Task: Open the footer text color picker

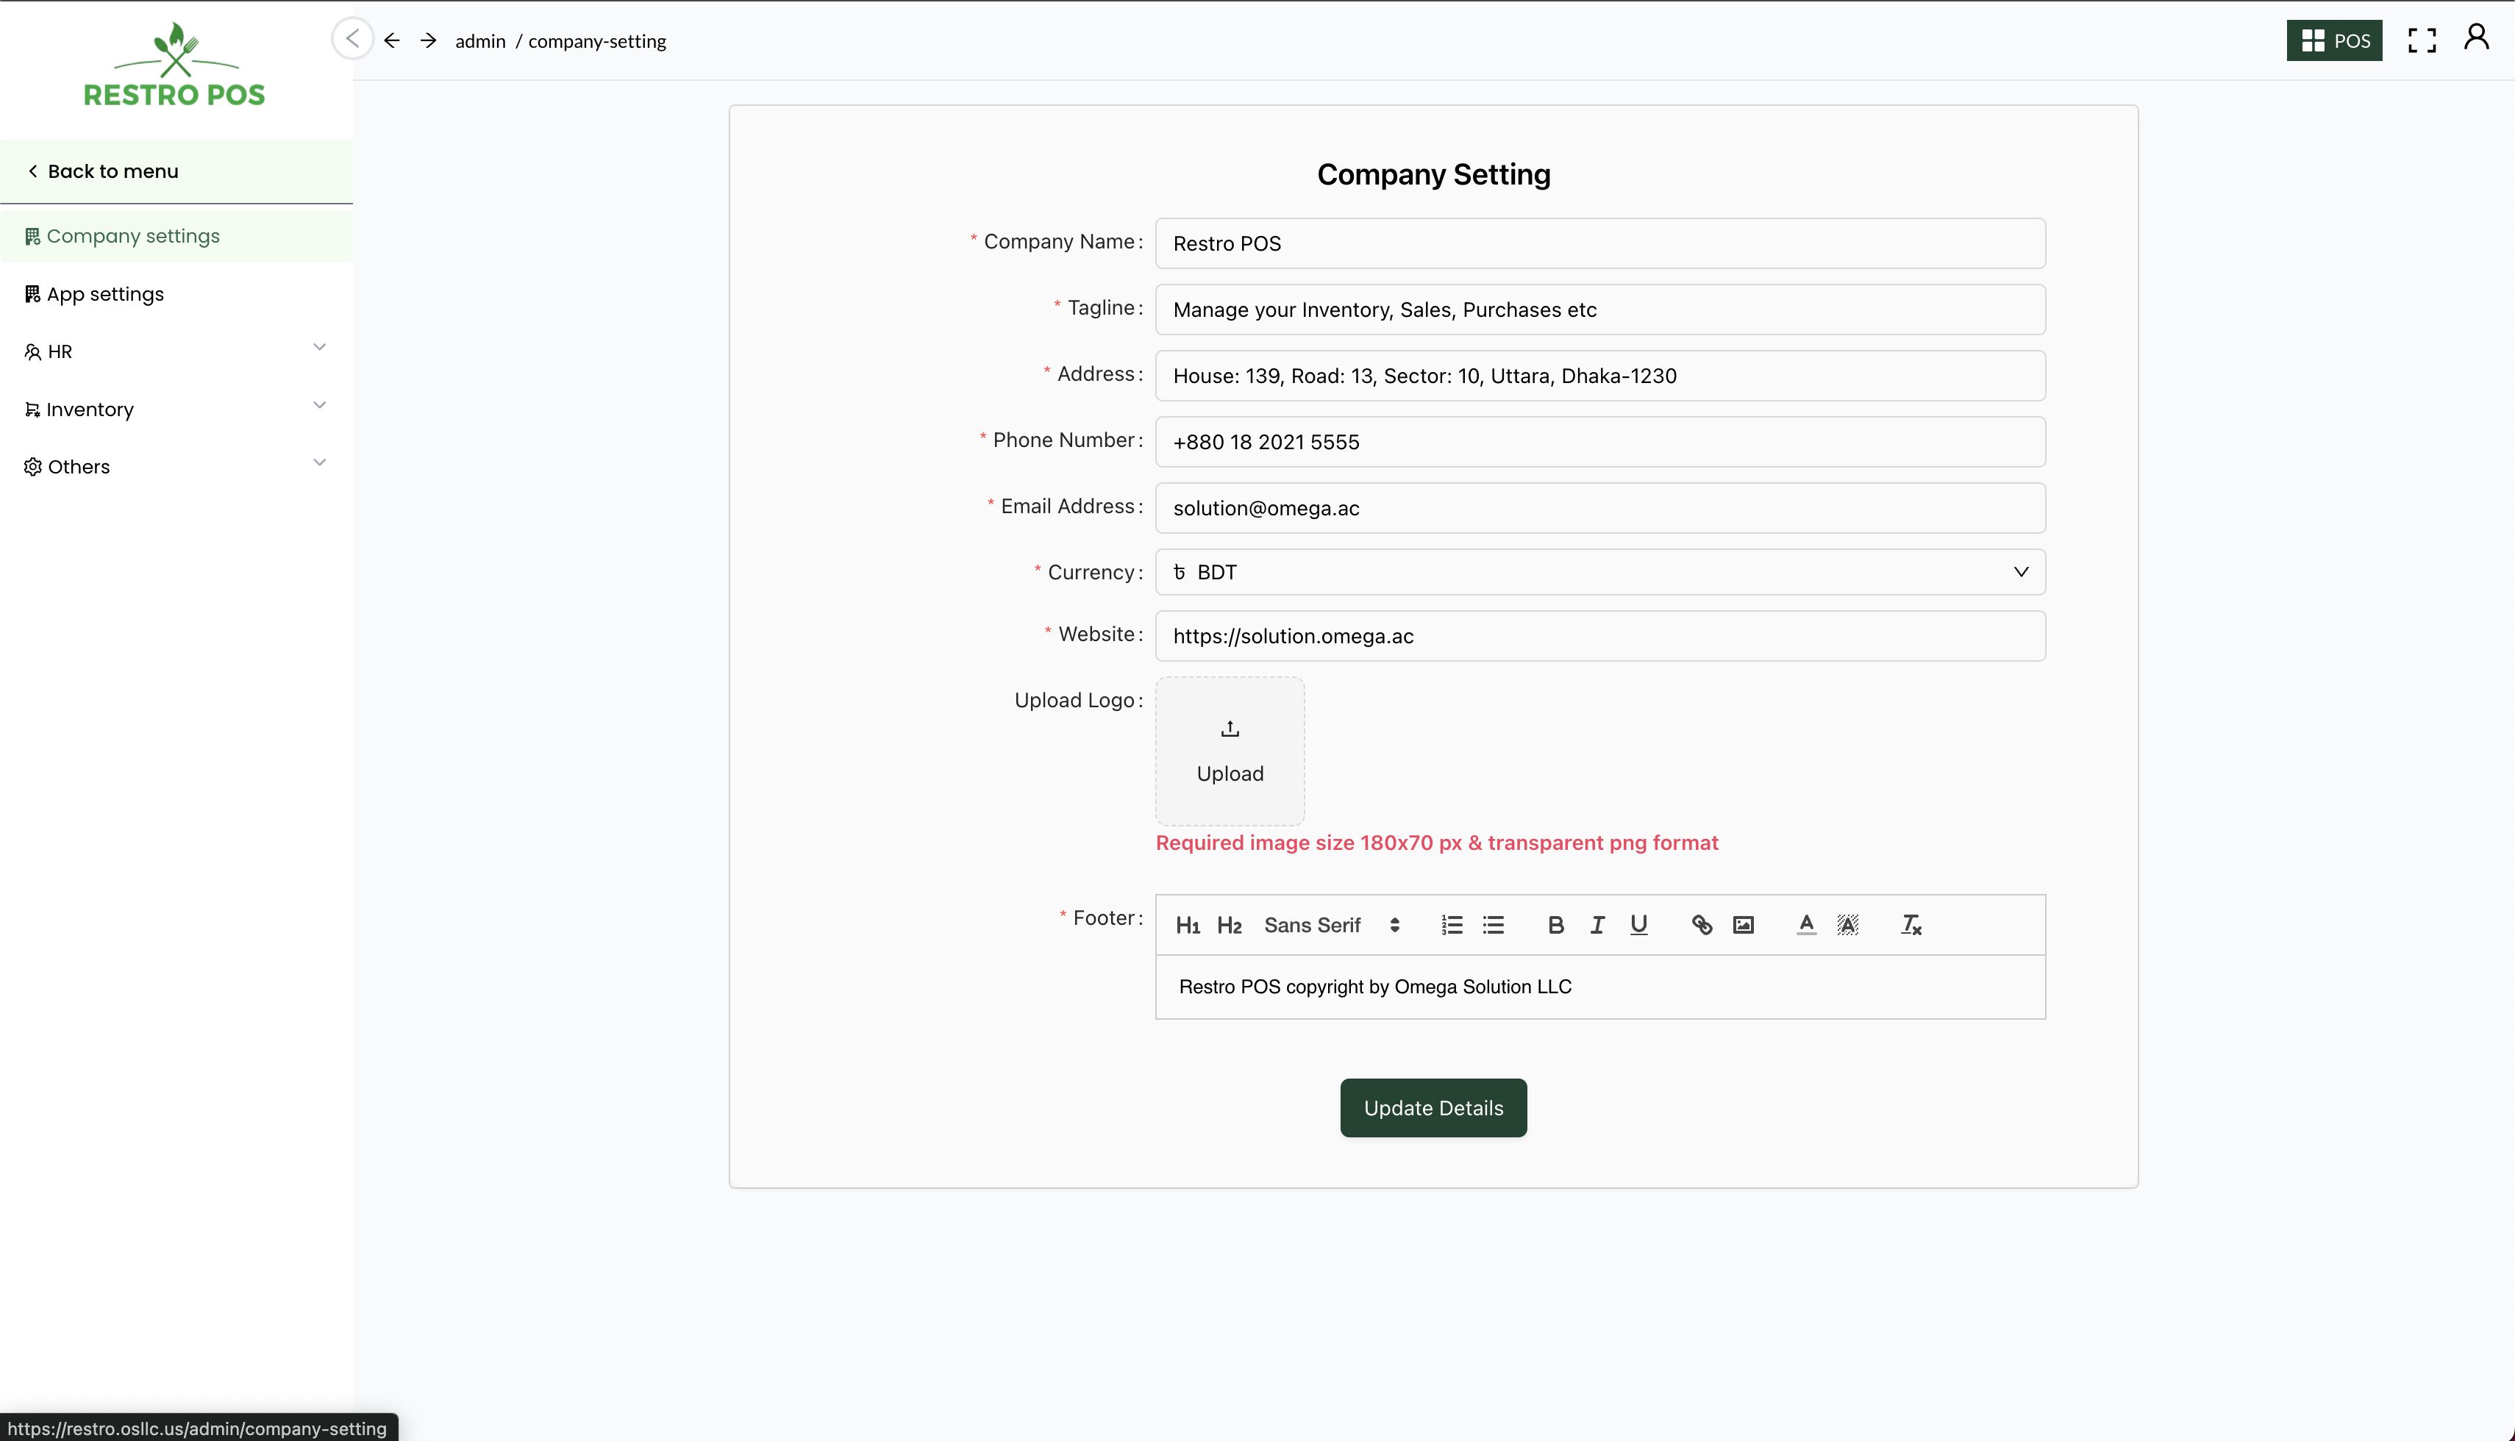Action: [1805, 924]
